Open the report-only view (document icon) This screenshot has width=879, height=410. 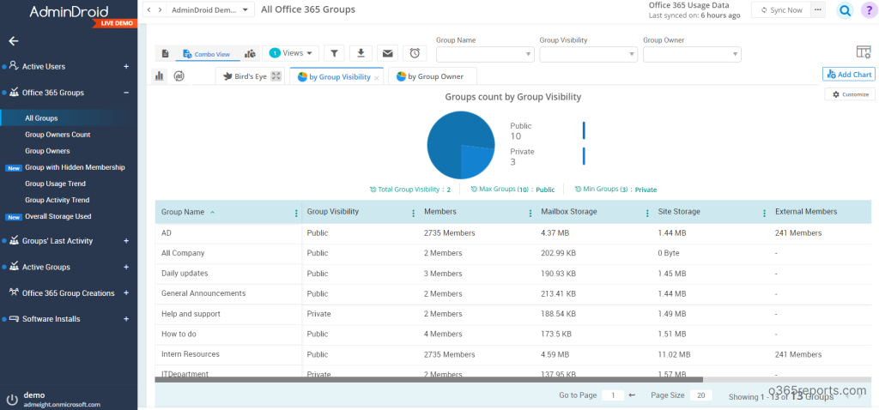(x=166, y=53)
